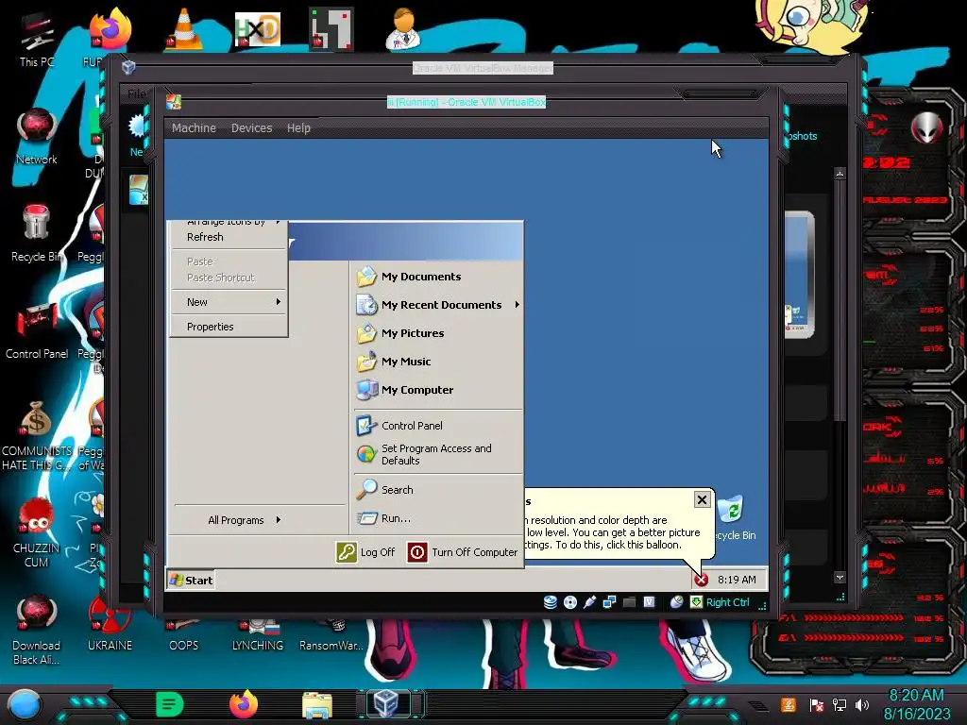Click the green notes app taskbar icon

(170, 704)
